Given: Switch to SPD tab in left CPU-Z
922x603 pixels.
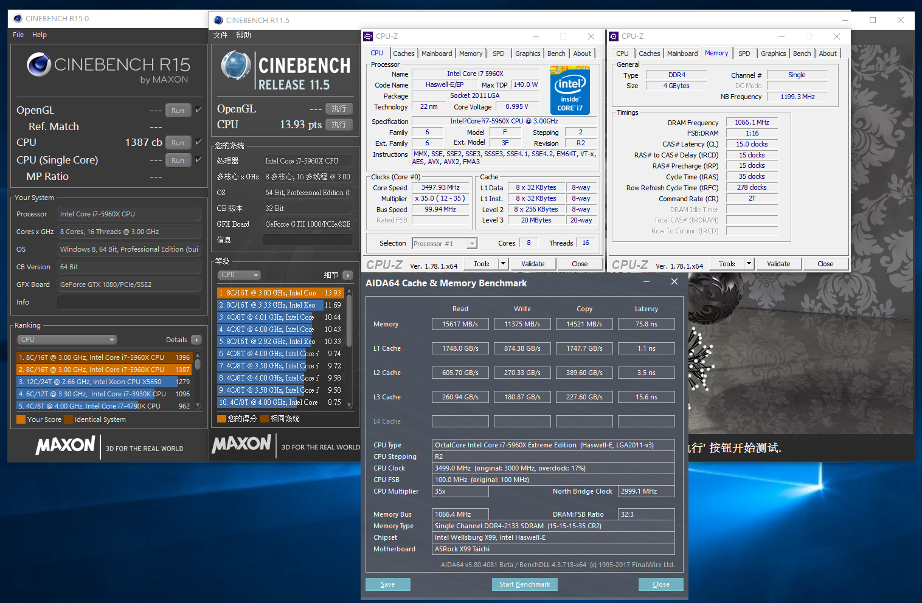Looking at the screenshot, I should tap(499, 53).
